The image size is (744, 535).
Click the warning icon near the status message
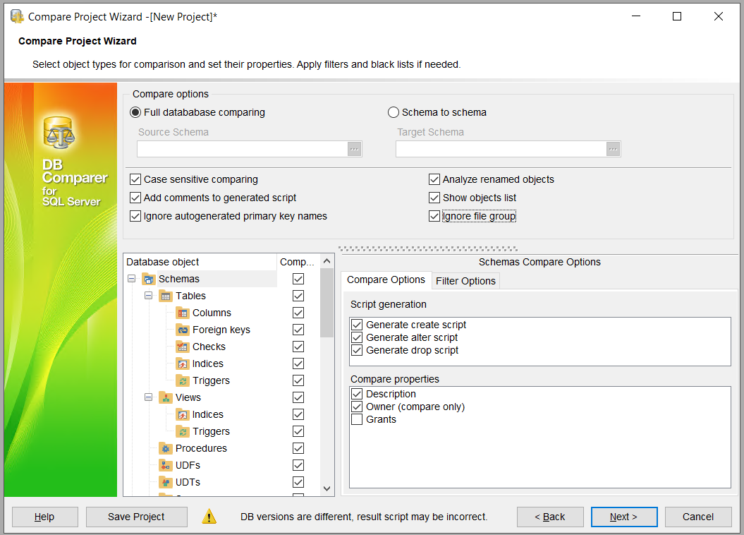pyautogui.click(x=209, y=517)
